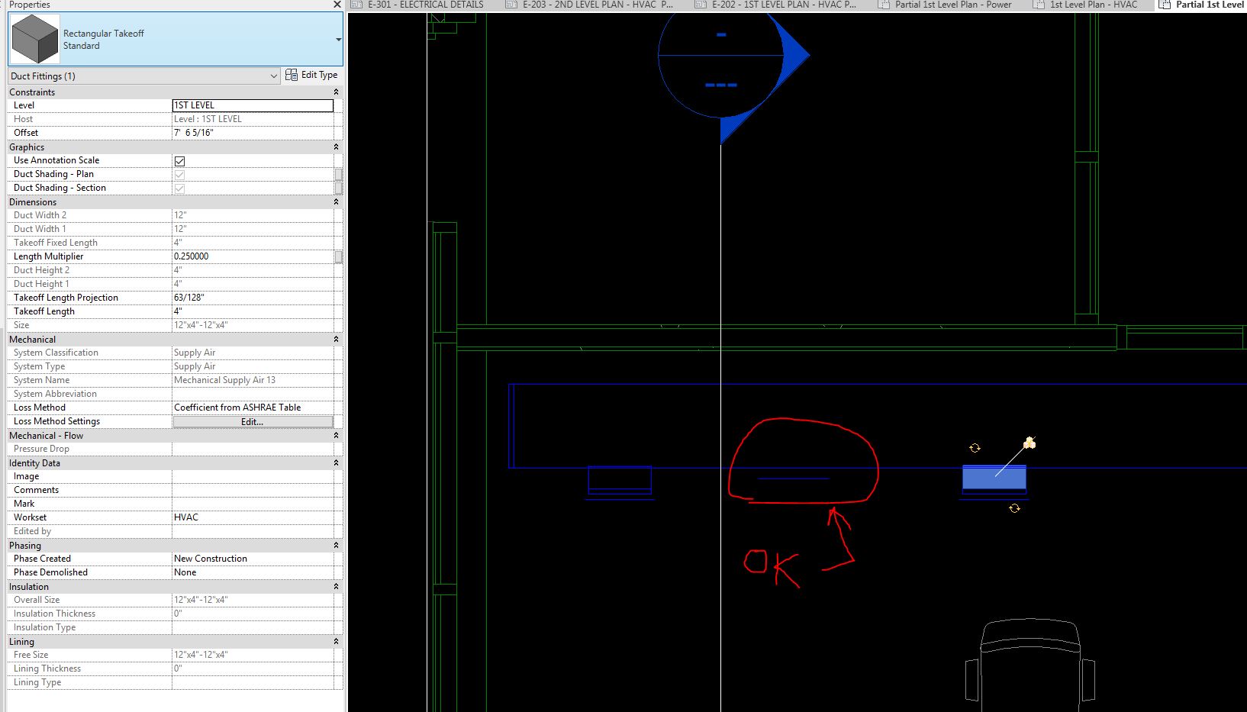Click the lower rotate control near the selected fitting

point(1016,507)
